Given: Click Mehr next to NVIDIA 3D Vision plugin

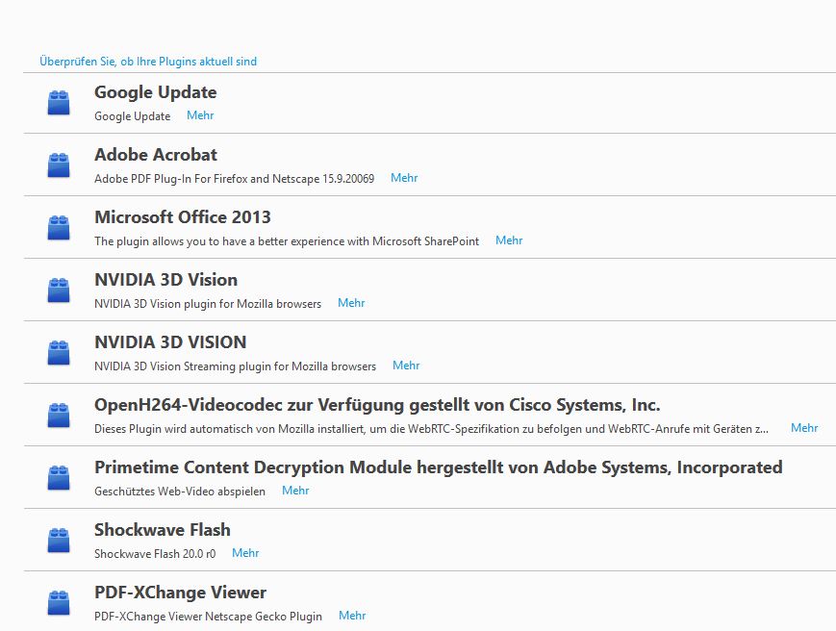Looking at the screenshot, I should coord(351,303).
